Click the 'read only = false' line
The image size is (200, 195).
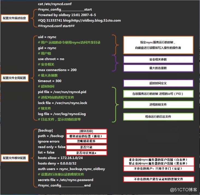(52, 147)
